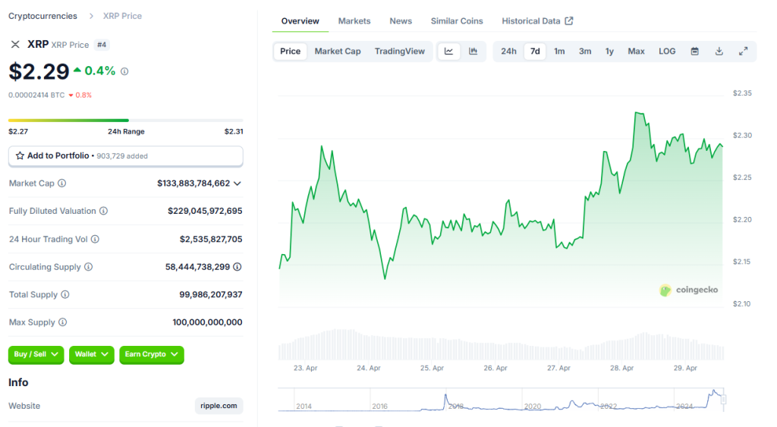Viewport: 777px width, 427px height.
Task: Click the 0.00002414 BTC price text
Action: click(36, 95)
